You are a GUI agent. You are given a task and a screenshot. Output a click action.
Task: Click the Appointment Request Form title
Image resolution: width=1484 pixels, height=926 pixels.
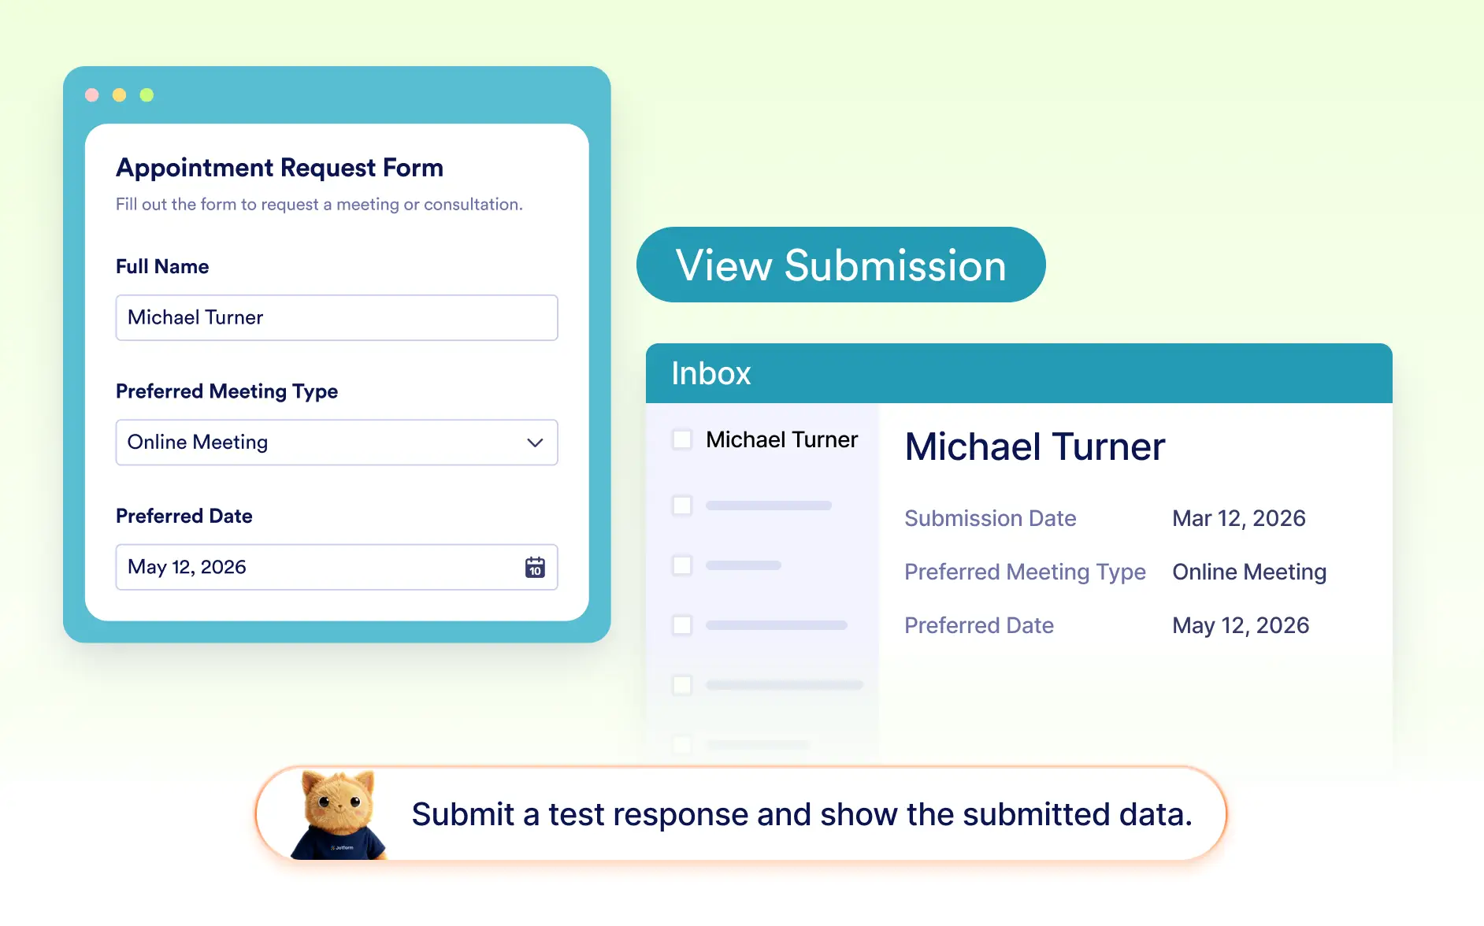point(280,168)
